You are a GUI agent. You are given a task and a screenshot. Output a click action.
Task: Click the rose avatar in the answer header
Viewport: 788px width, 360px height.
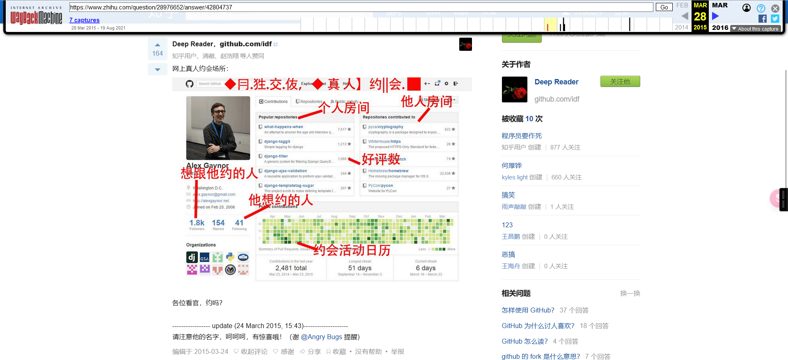point(465,44)
